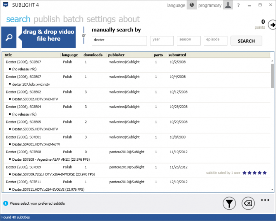This screenshot has width=276, height=221.
Task: Click the points arrow icon
Action: coord(272,25)
